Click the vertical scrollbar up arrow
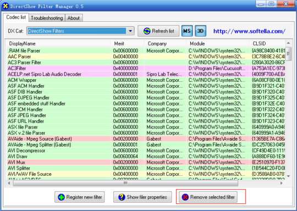 tap(288, 43)
